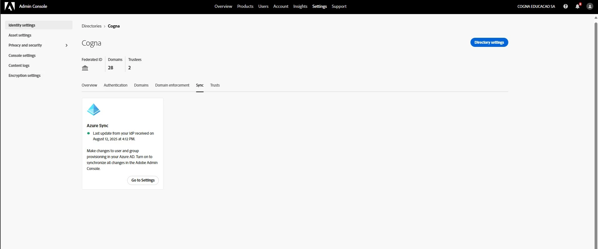Open the Support top menu
598x249 pixels.
[x=339, y=6]
